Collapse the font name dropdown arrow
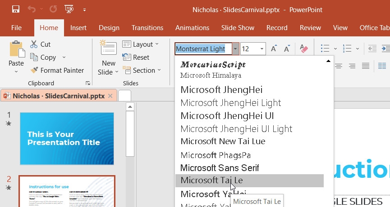 [x=235, y=49]
